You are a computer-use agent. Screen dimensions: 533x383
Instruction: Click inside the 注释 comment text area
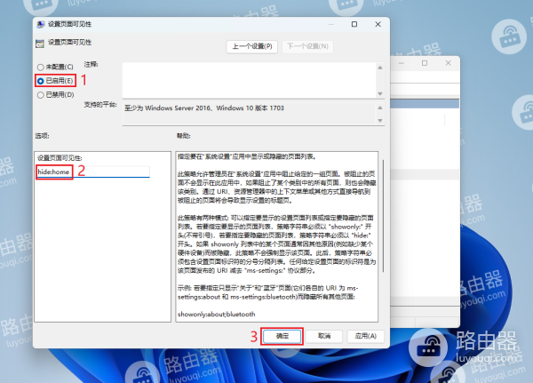(249, 80)
